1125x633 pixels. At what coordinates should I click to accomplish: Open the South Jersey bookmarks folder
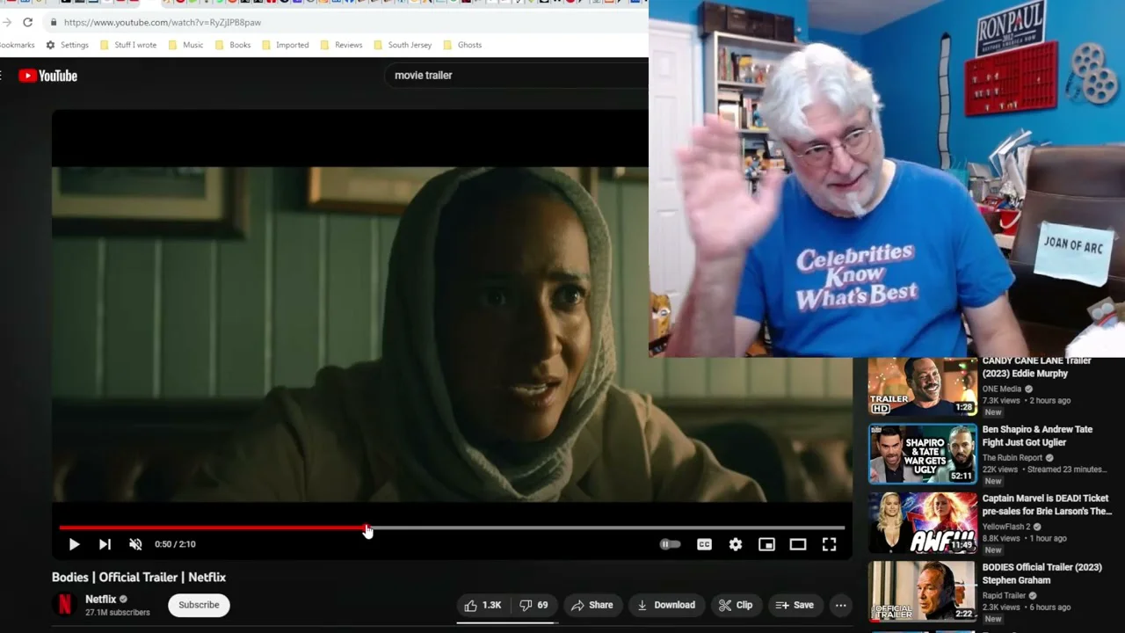pyautogui.click(x=403, y=45)
